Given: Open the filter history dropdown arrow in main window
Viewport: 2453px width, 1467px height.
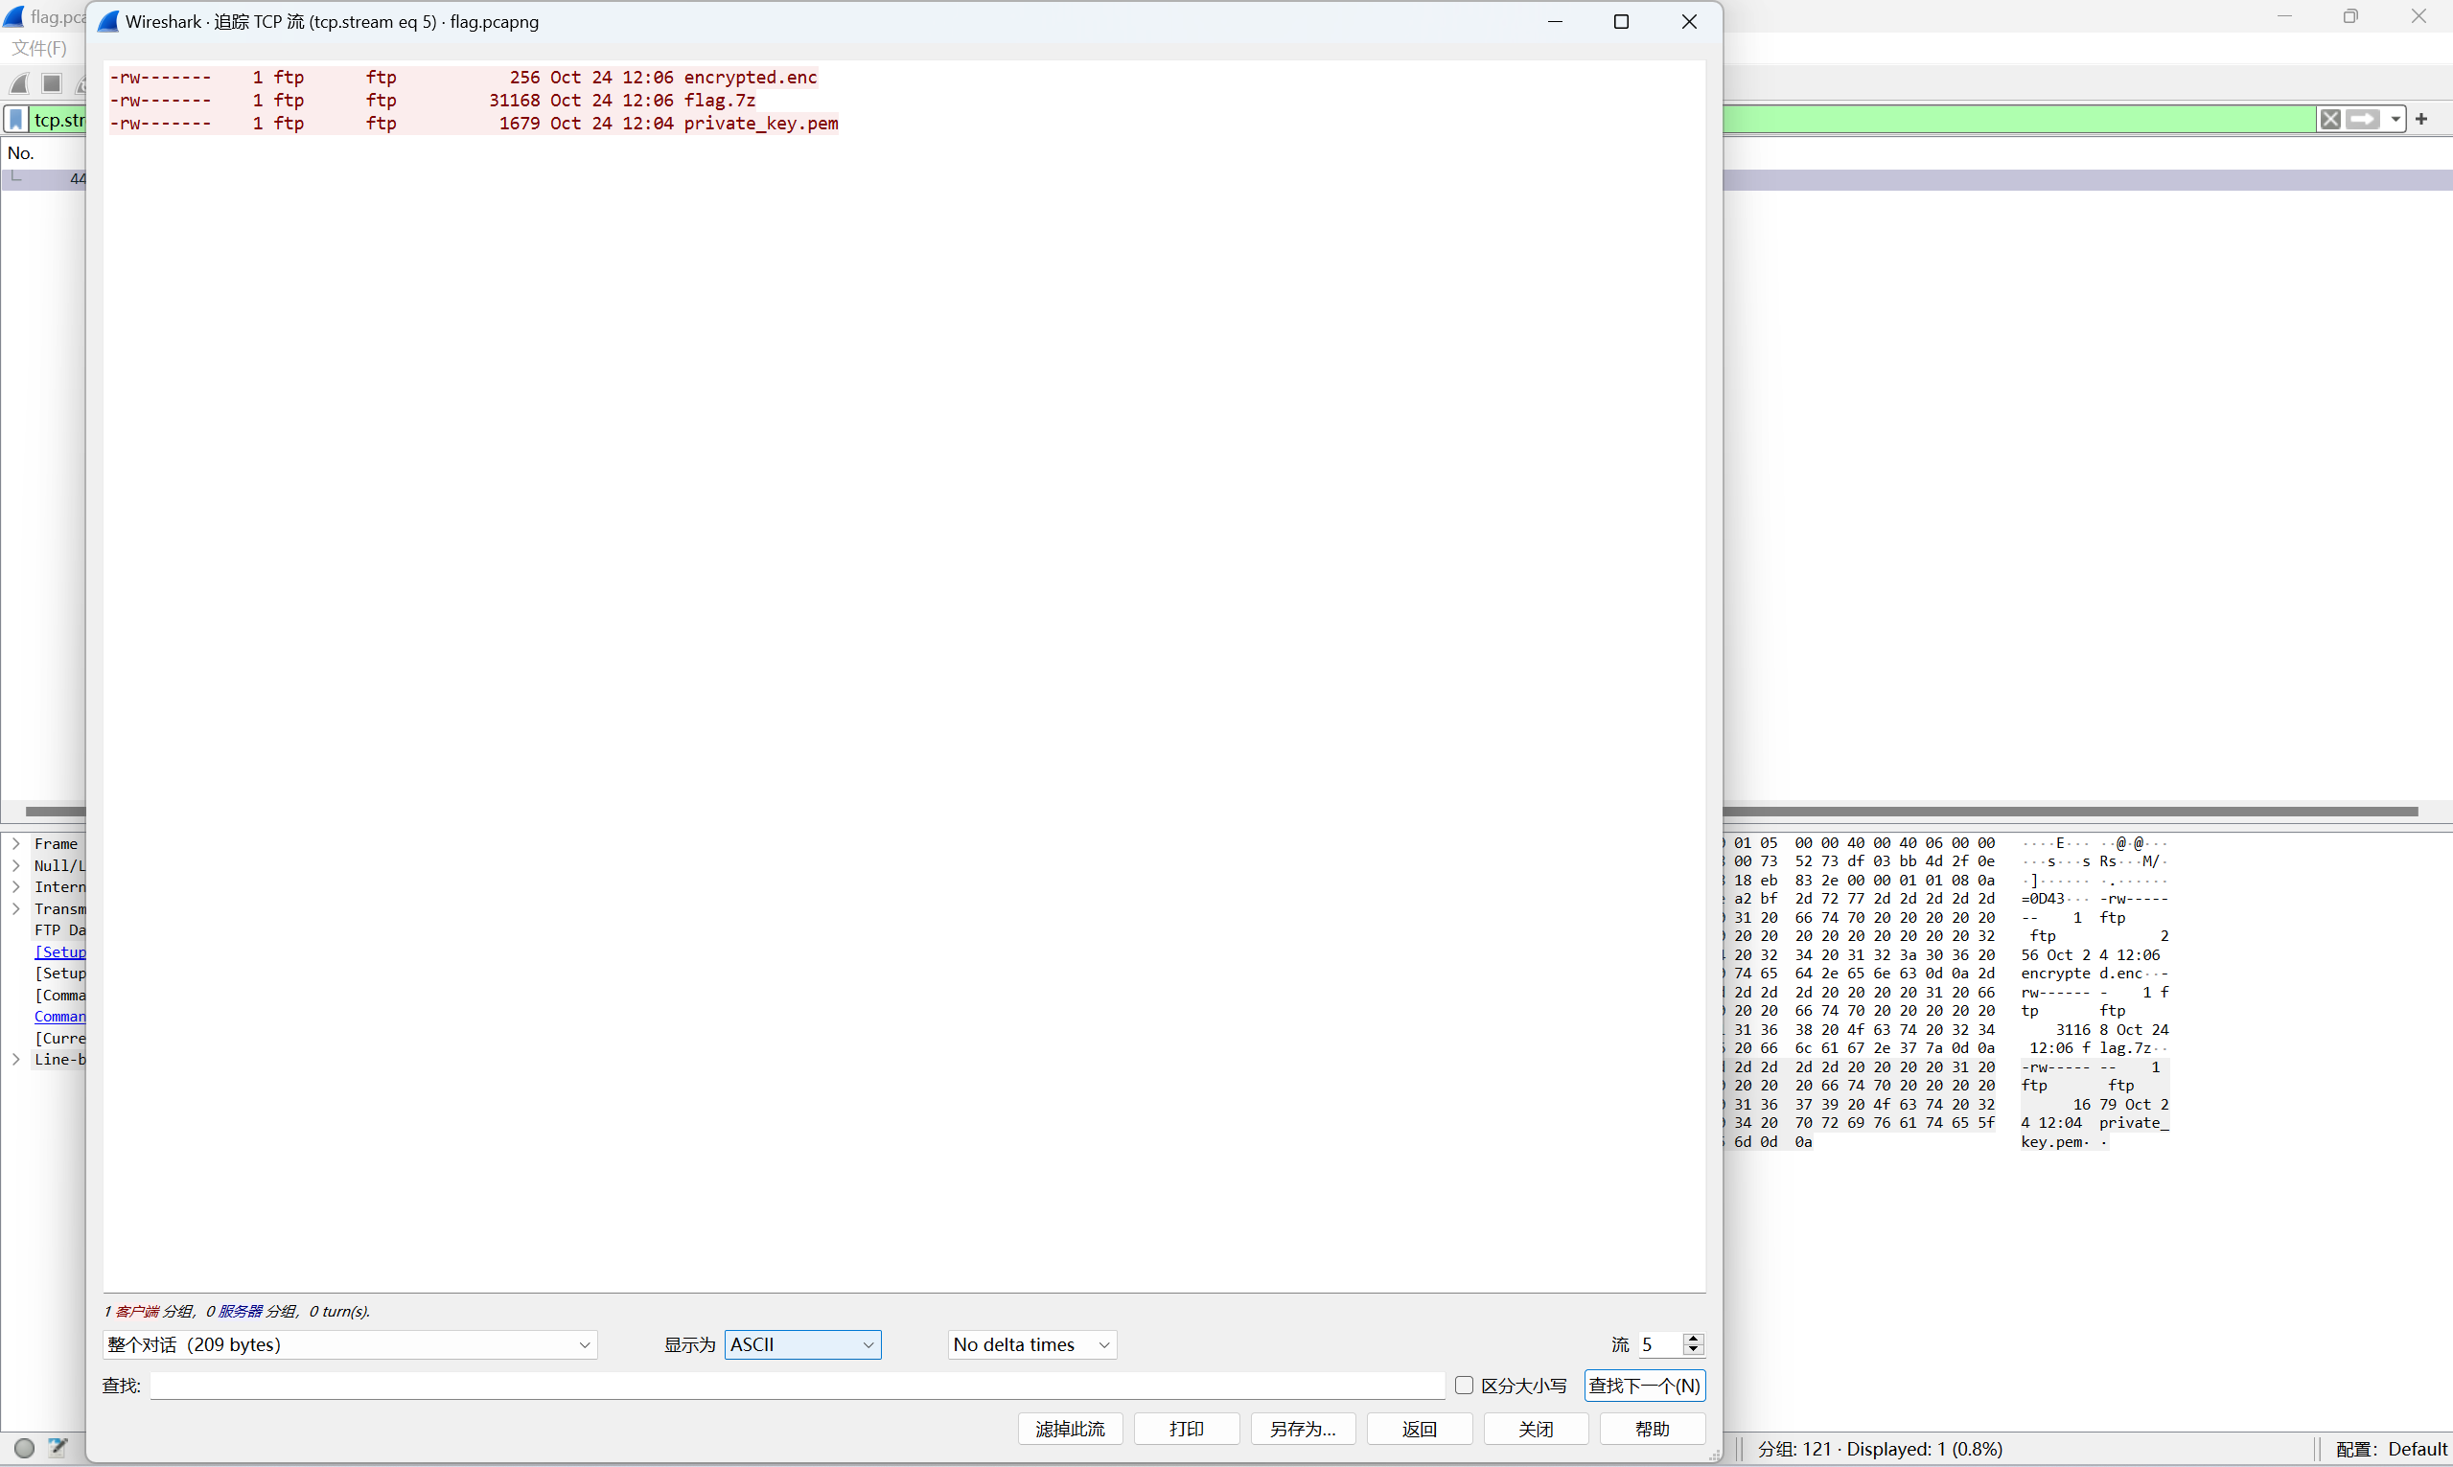Looking at the screenshot, I should point(2395,120).
